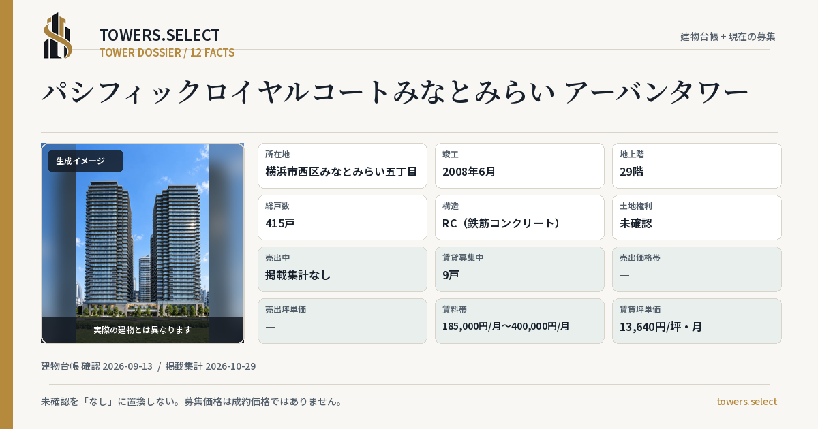Select the 竣工 card showing 2008年6月
The height and width of the screenshot is (429, 818).
coord(519,165)
